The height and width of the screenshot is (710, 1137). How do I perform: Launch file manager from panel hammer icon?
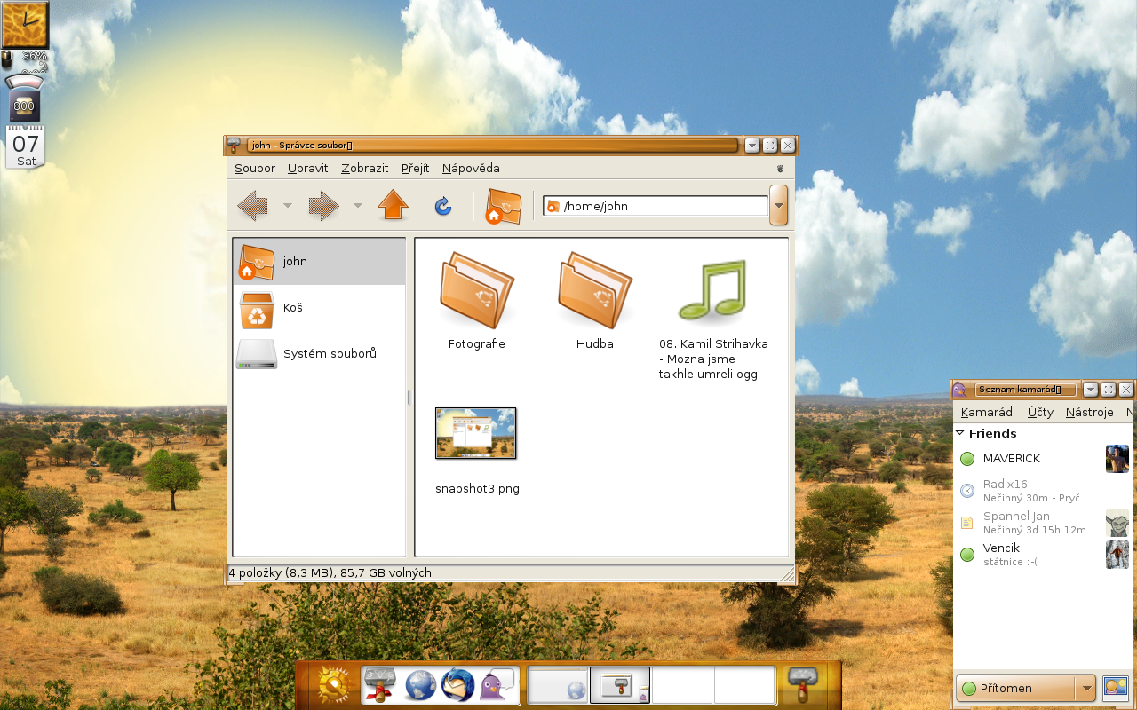click(x=380, y=686)
